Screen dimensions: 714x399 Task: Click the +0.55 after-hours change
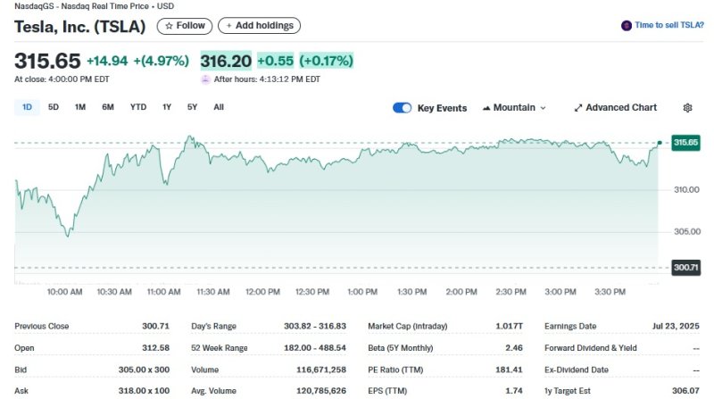point(276,61)
